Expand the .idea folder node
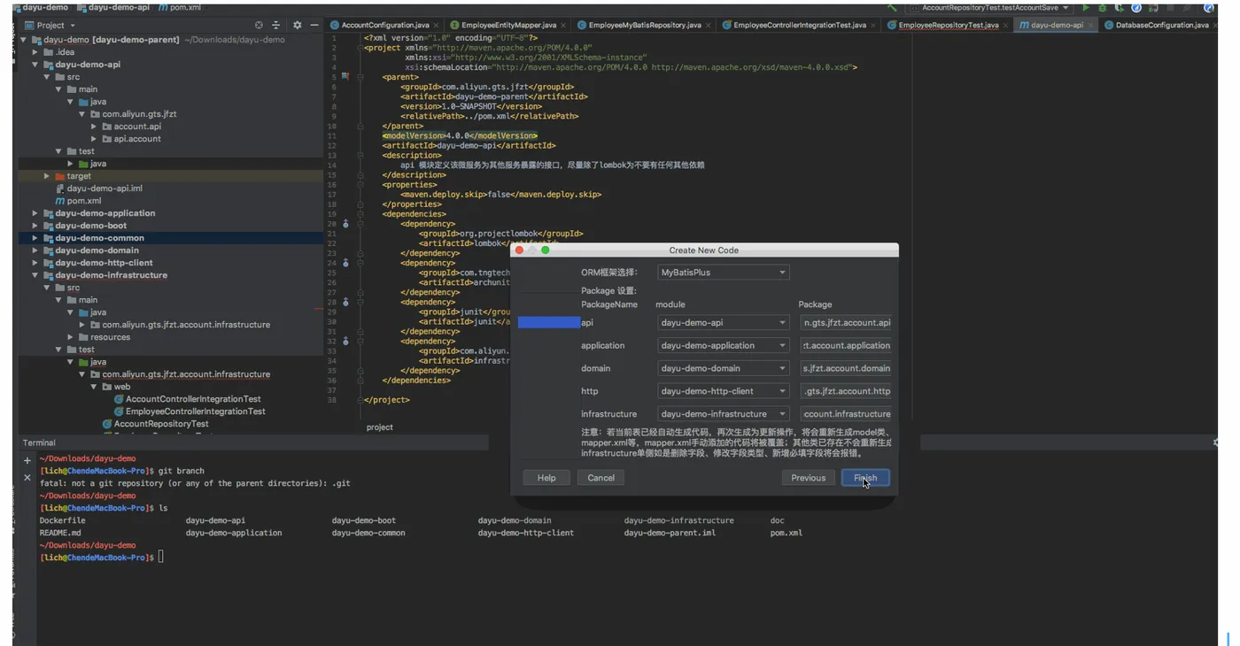 [x=35, y=52]
